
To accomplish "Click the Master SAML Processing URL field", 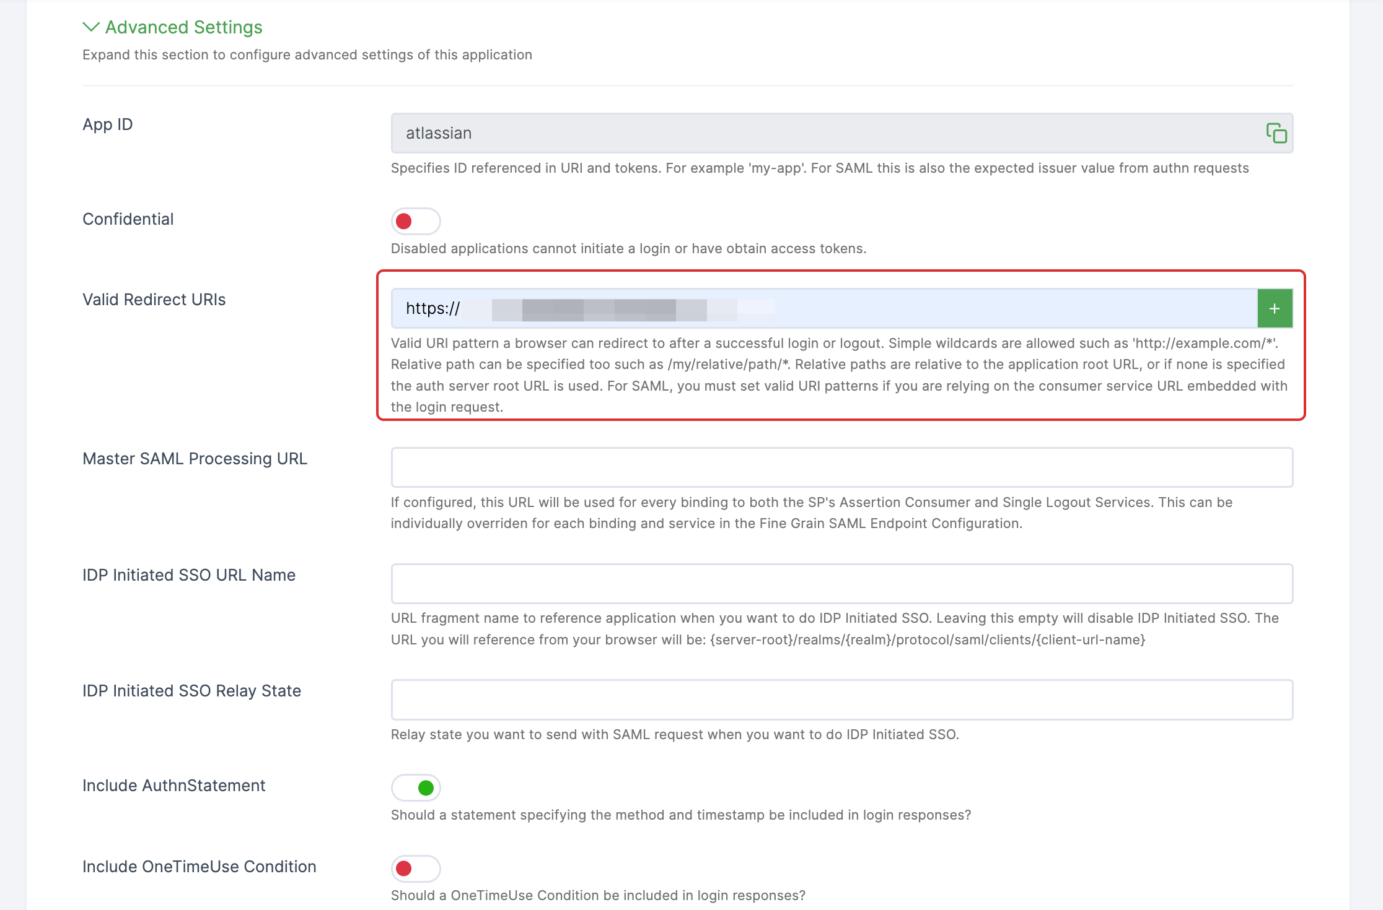I will [x=841, y=467].
